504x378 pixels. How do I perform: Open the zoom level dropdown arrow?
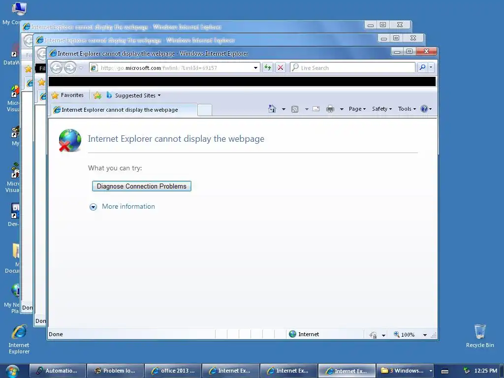click(x=425, y=335)
